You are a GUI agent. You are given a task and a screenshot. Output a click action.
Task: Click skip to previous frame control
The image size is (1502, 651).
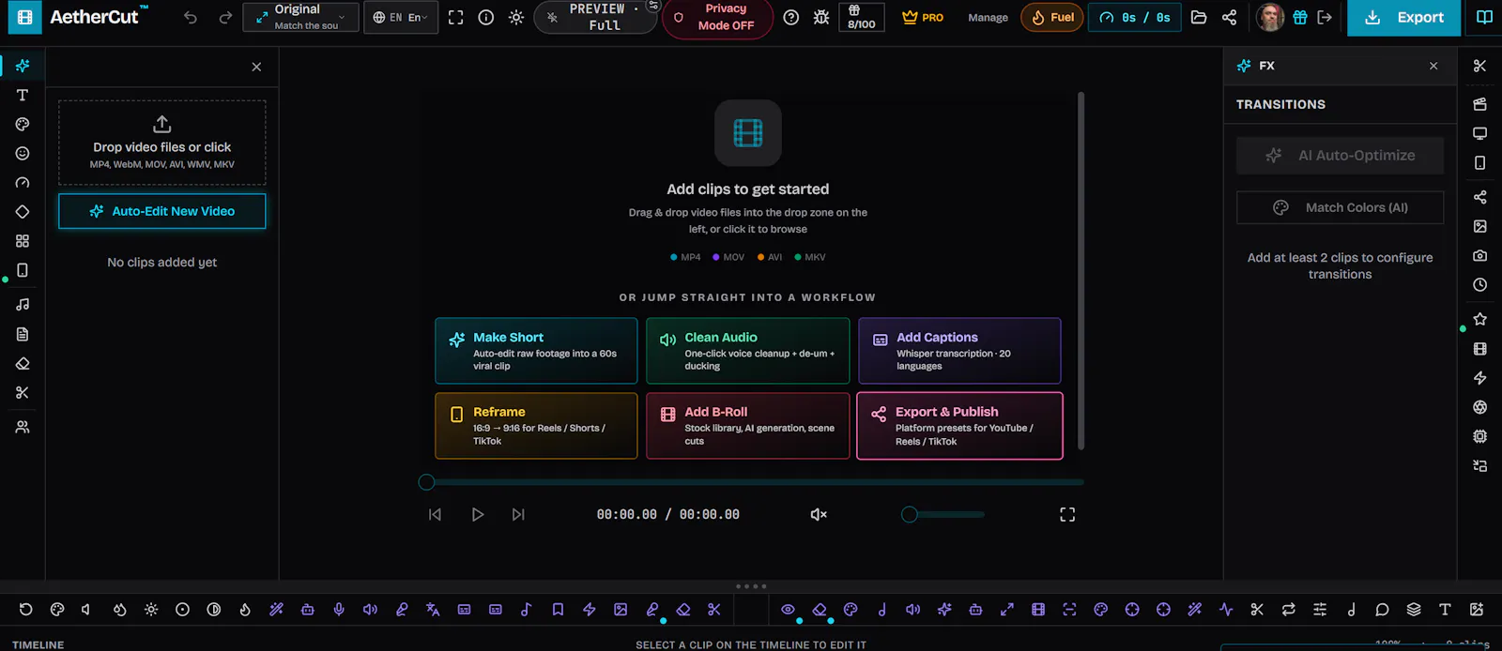[435, 514]
